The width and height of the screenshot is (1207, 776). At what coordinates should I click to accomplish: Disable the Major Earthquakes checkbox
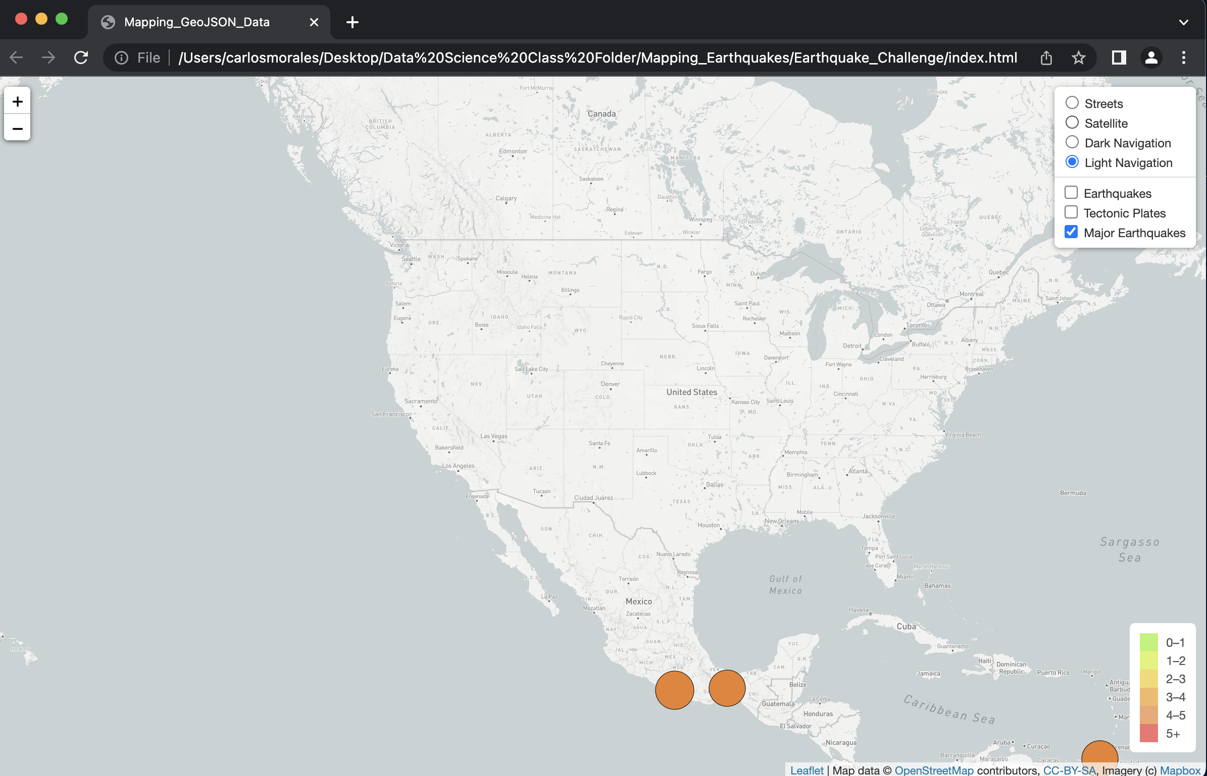[x=1072, y=232]
